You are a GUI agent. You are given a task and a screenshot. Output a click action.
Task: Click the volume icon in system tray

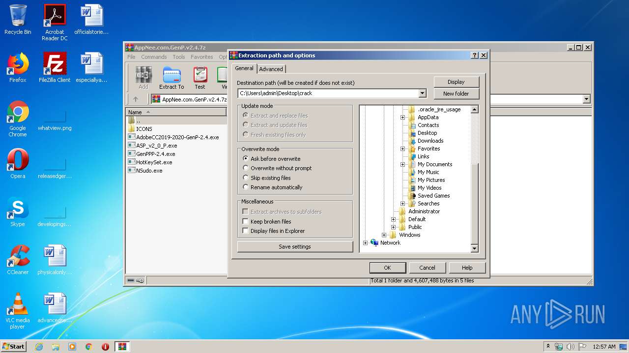(571, 347)
